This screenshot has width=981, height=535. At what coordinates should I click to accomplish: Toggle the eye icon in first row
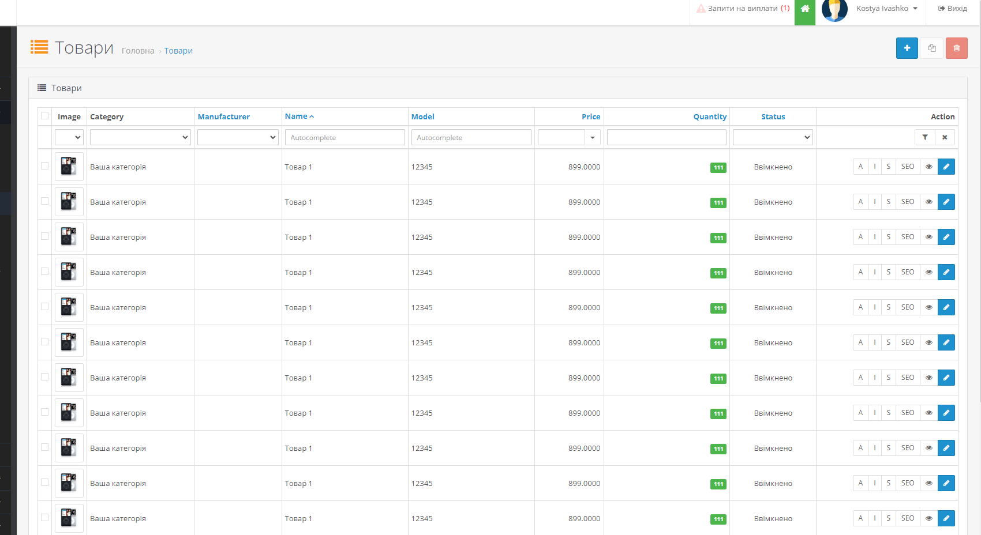[x=928, y=167]
